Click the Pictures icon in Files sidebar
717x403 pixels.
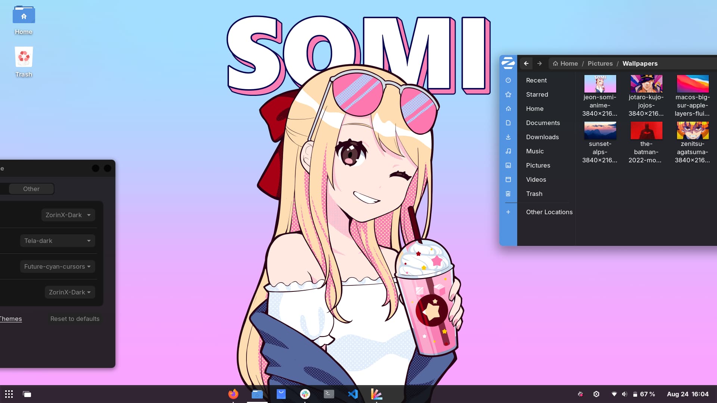coord(508,165)
